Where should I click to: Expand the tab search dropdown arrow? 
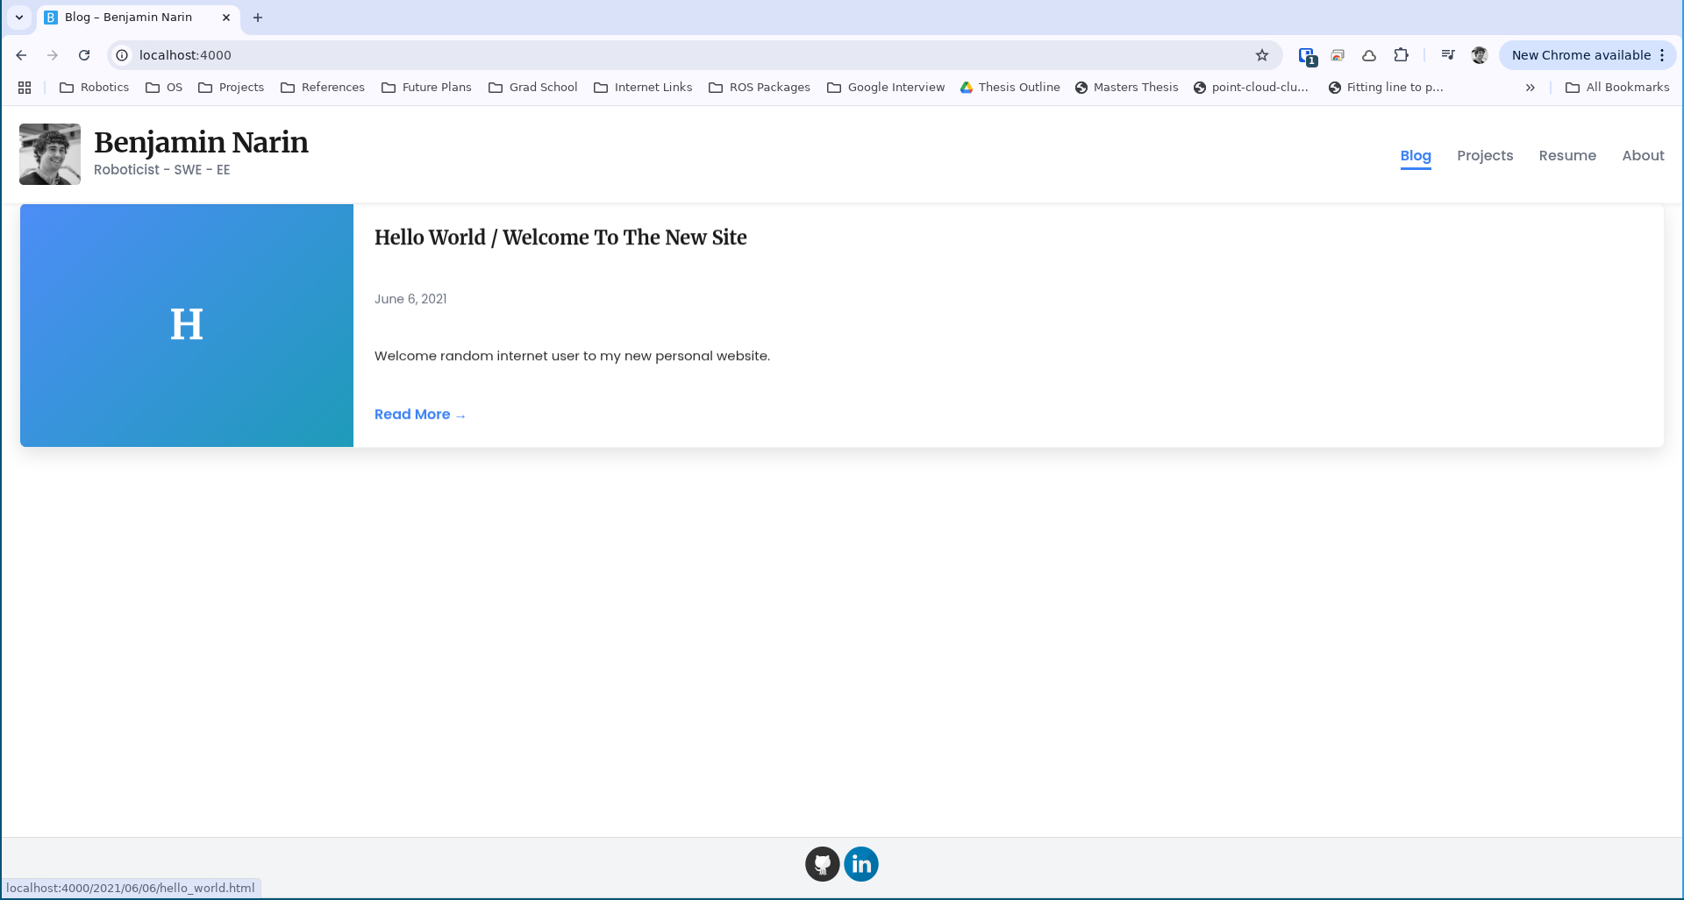pyautogui.click(x=19, y=17)
